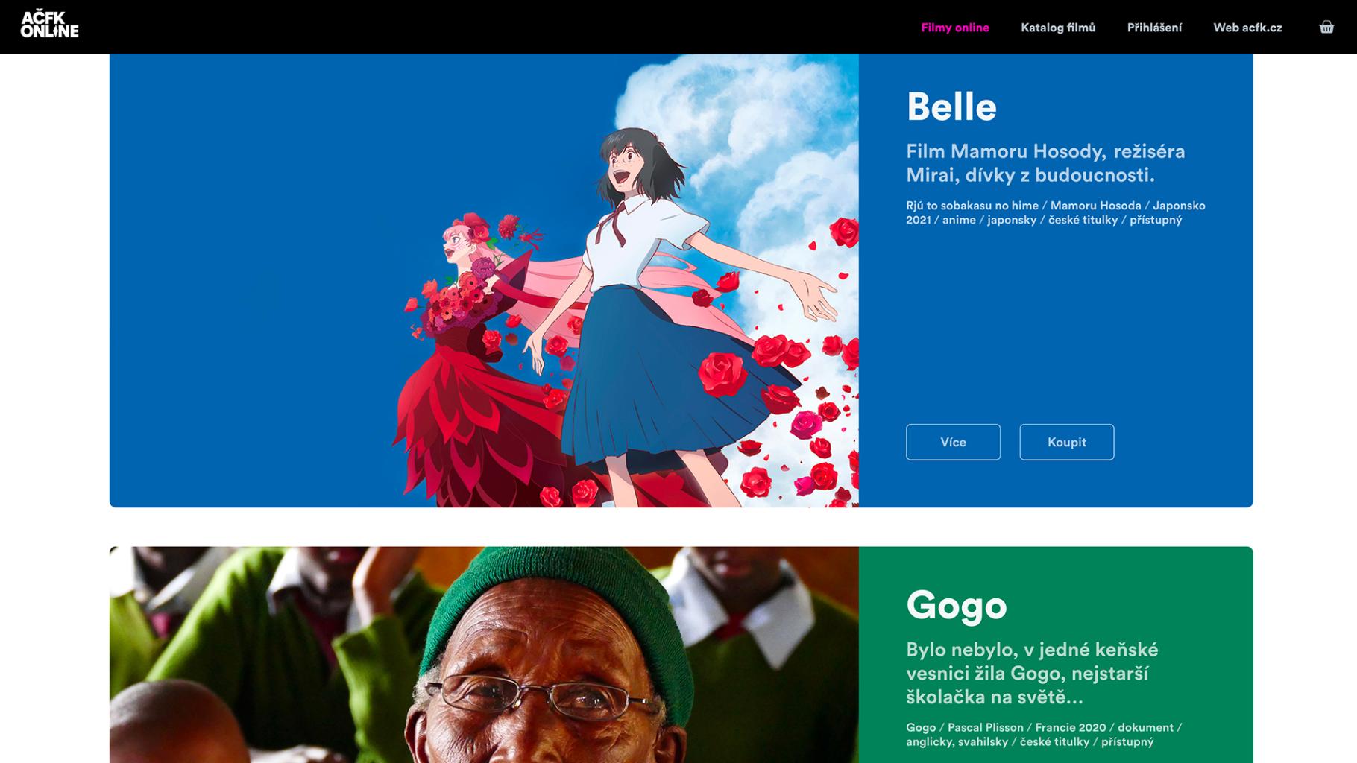1357x763 pixels.
Task: Go to Filmy online section
Action: coord(954,28)
